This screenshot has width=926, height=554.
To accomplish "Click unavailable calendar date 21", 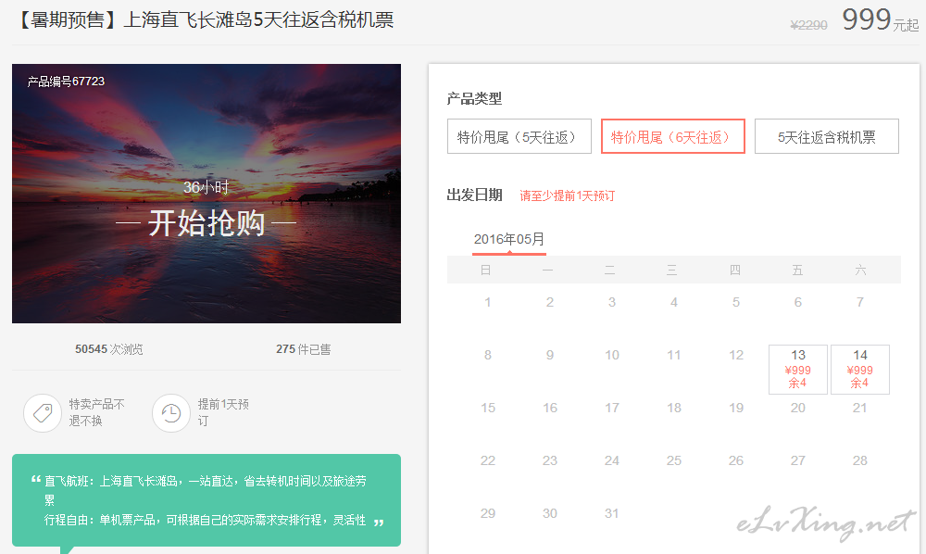I will pos(860,408).
